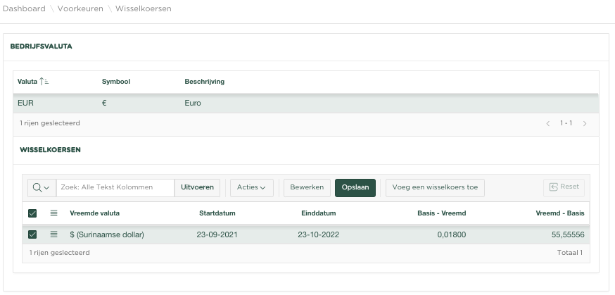
Task: Open row menu for Surinaamse dollar
Action: (x=53, y=234)
